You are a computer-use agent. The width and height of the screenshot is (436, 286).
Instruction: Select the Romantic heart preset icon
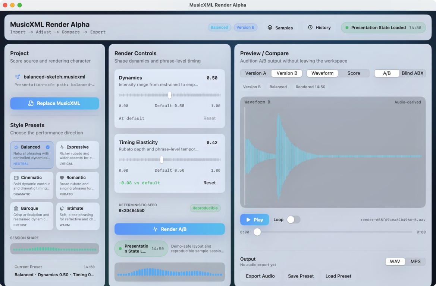[x=62, y=177]
